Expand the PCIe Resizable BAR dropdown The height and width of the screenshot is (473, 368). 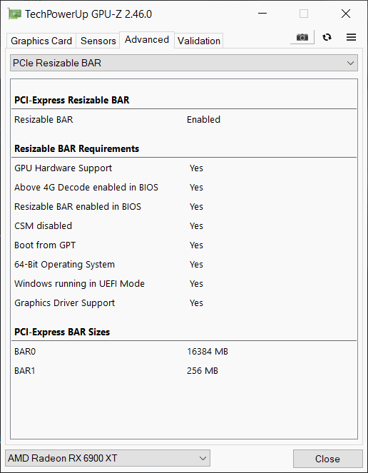click(184, 63)
